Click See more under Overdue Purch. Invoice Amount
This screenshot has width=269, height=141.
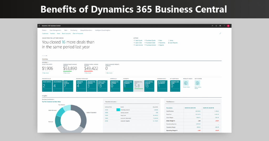pos(88,73)
